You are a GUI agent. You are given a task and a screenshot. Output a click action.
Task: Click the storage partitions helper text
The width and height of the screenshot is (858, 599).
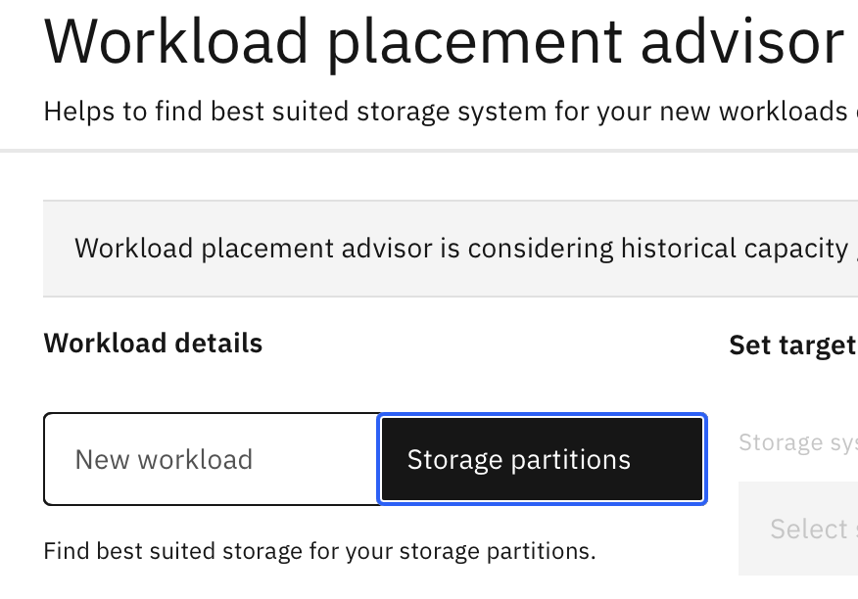pyautogui.click(x=319, y=551)
